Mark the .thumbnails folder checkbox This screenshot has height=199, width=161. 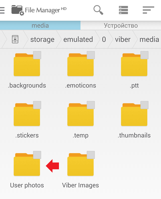point(145,105)
